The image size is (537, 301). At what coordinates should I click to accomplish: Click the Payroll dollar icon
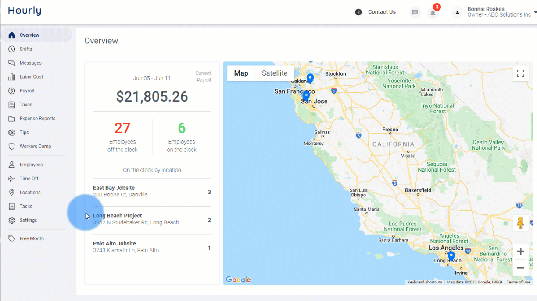(12, 91)
